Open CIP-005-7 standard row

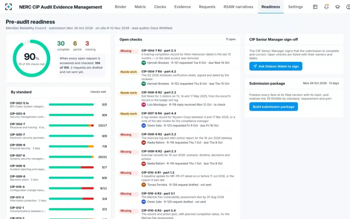(58, 136)
